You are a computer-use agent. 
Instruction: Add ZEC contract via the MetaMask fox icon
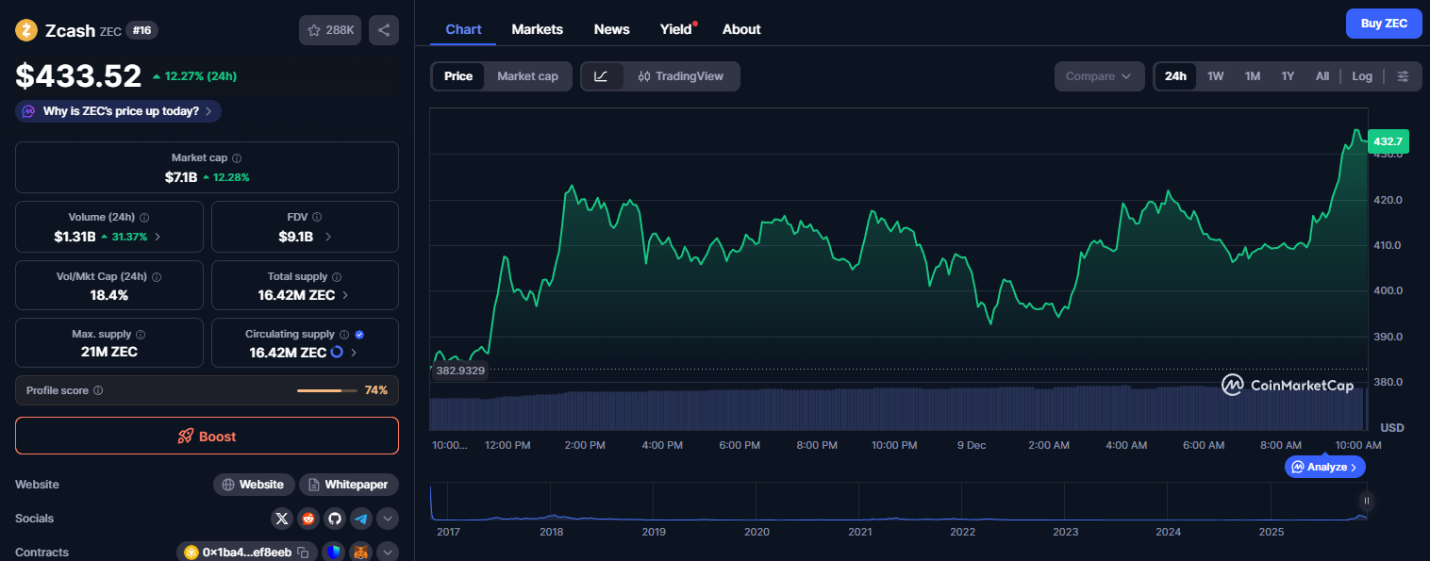click(x=360, y=551)
